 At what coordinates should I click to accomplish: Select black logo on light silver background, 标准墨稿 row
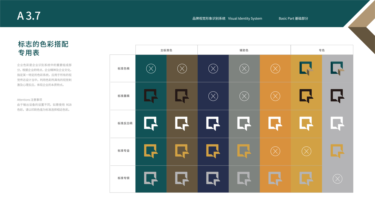(338, 96)
